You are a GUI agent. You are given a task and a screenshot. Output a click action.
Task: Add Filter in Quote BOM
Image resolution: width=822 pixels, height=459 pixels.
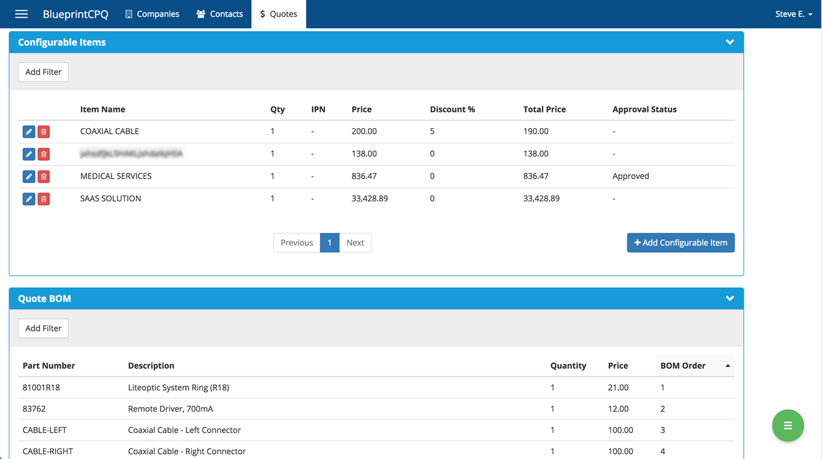tap(43, 328)
